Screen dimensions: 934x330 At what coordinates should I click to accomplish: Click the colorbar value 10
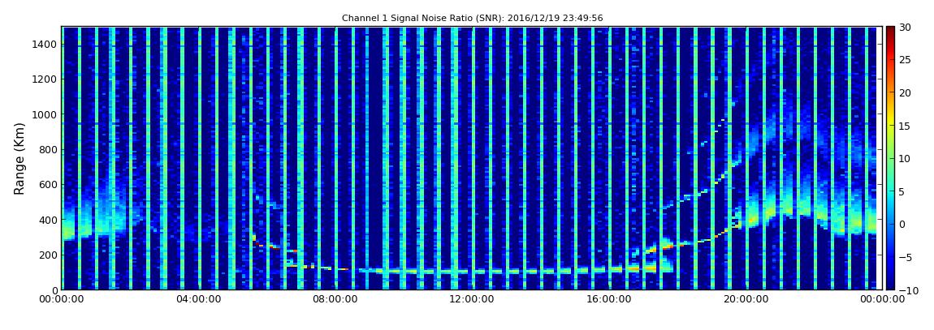tap(906, 158)
